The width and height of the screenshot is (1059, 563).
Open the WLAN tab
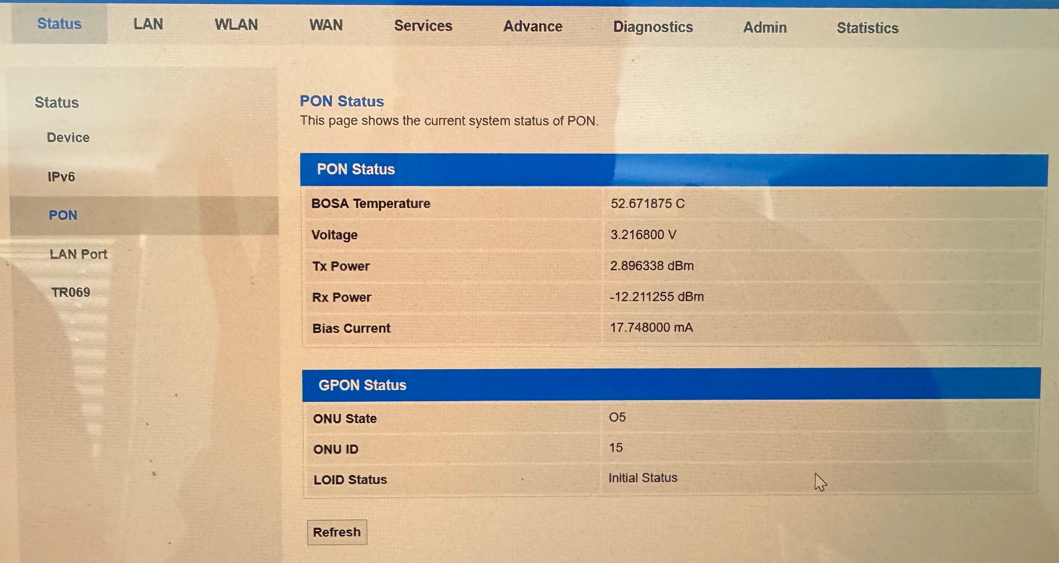coord(236,25)
